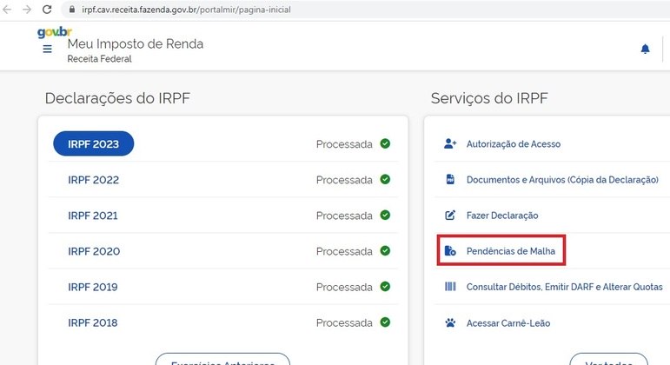Open the IRPF 2022 declaration
This screenshot has width=670, height=365.
pos(93,180)
